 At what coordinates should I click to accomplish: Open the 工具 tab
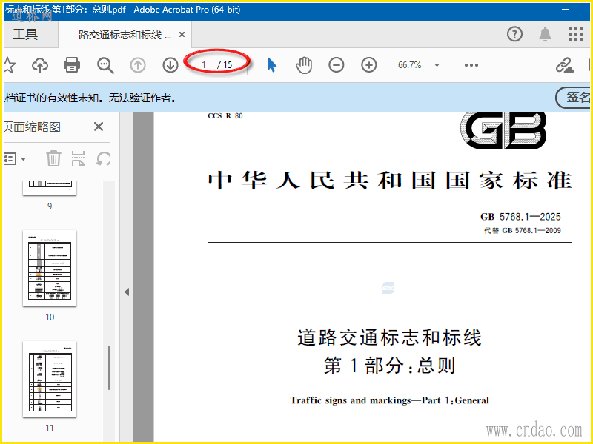click(x=25, y=34)
